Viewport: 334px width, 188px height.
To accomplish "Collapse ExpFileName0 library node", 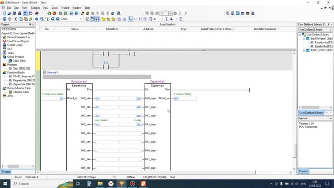I will (x=304, y=39).
